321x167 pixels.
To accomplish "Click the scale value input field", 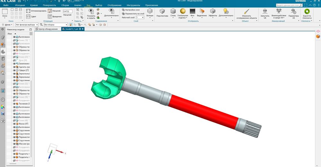I will (67, 12).
